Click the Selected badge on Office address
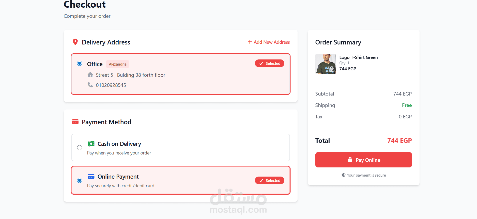Viewport: 477px width, 219px height. pyautogui.click(x=269, y=64)
